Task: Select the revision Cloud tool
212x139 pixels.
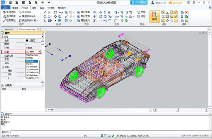Action: [70, 21]
